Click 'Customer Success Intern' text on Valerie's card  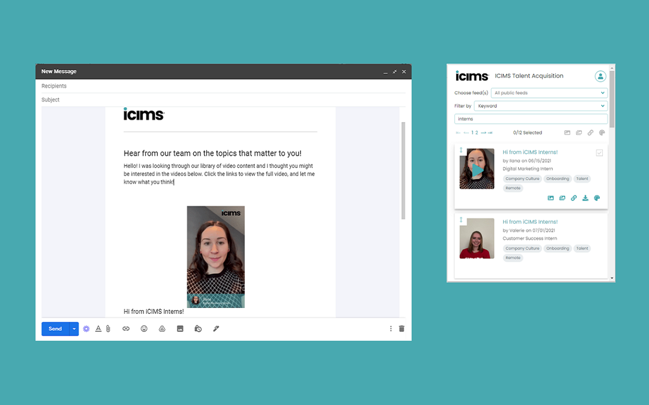pyautogui.click(x=530, y=238)
